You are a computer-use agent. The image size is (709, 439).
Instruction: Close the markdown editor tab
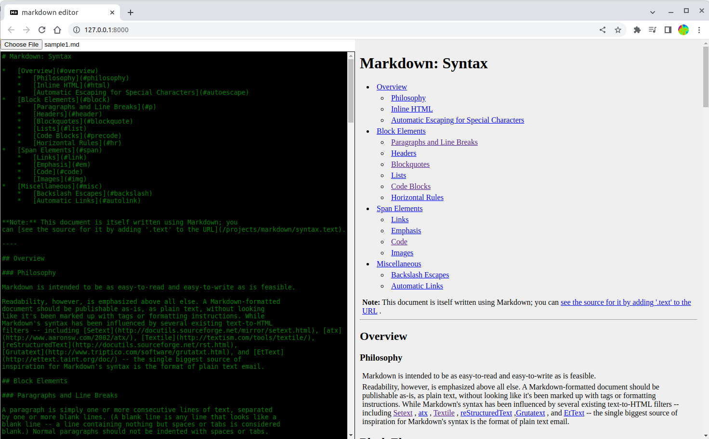coord(112,13)
